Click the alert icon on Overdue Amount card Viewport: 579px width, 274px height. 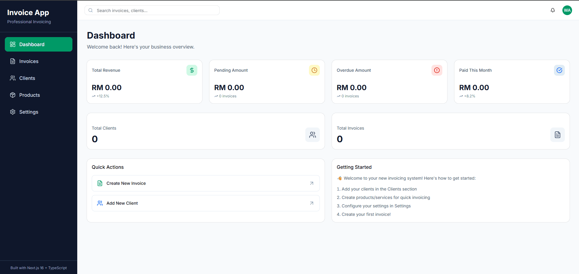pyautogui.click(x=437, y=70)
